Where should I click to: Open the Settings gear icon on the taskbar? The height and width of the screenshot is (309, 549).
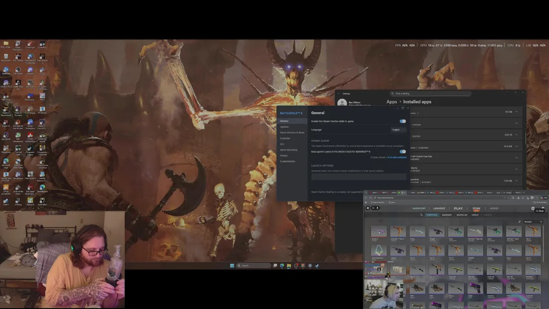(x=310, y=266)
